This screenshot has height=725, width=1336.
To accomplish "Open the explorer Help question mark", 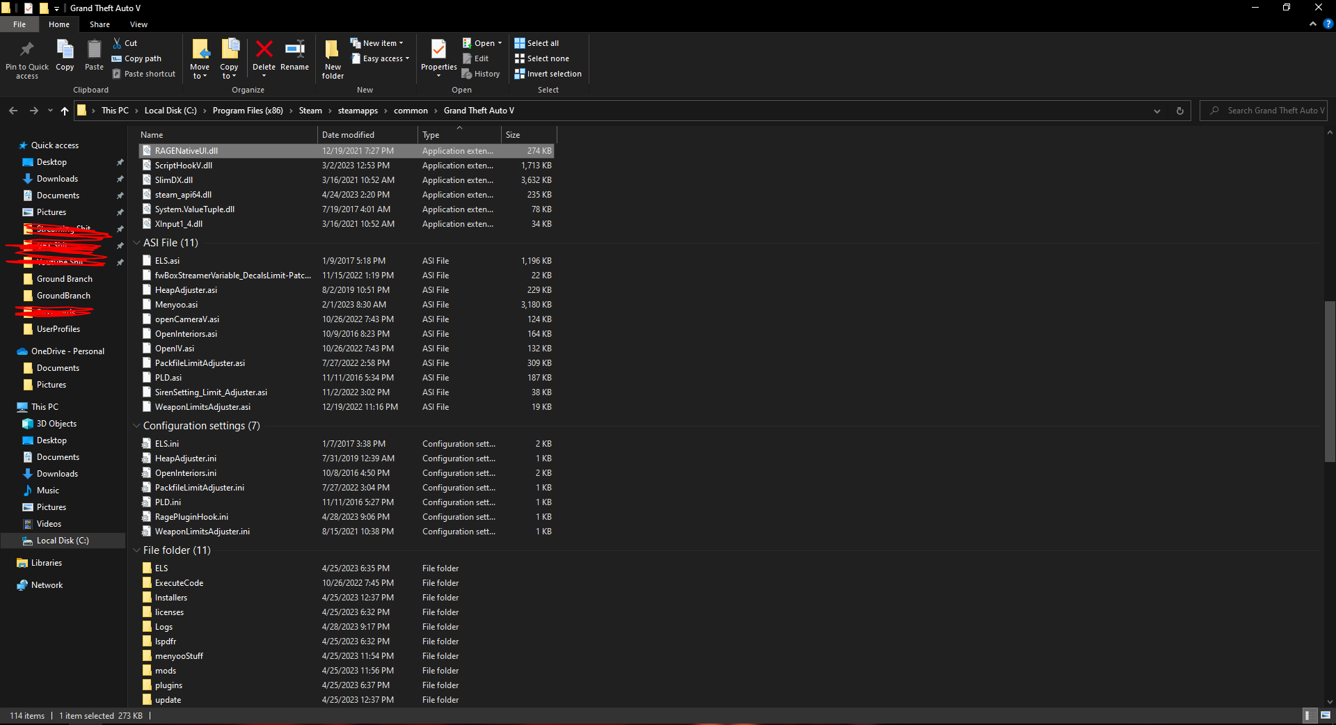I will 1328,24.
